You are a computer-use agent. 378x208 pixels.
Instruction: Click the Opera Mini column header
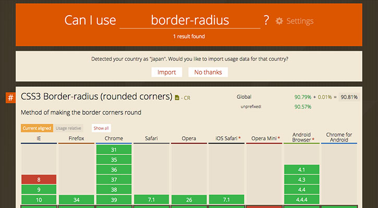(x=264, y=138)
